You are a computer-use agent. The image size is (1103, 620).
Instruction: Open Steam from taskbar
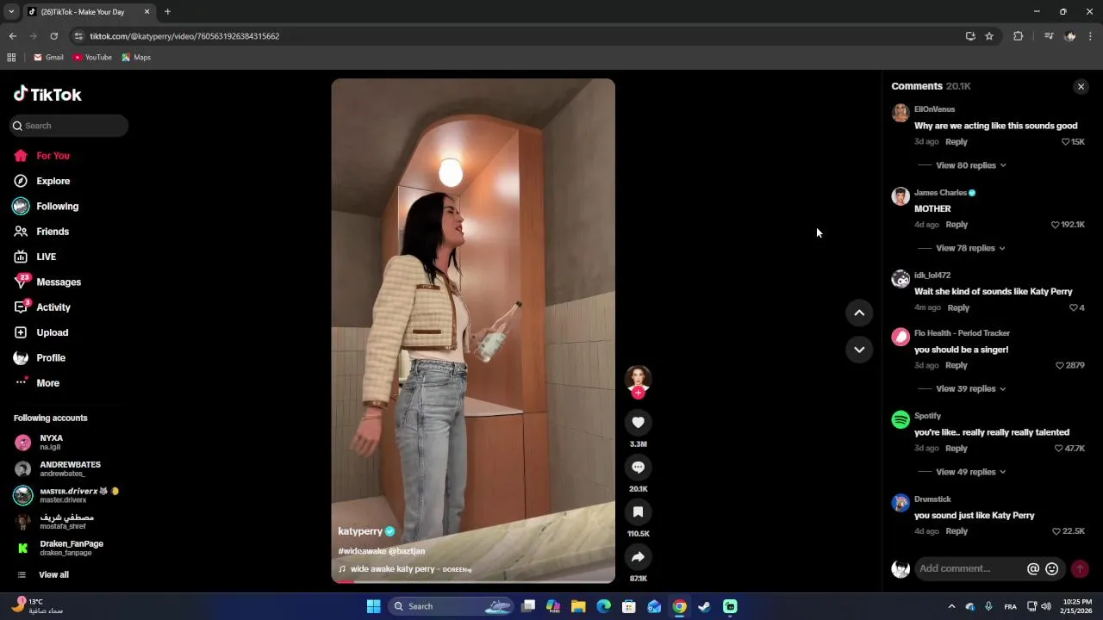click(704, 606)
